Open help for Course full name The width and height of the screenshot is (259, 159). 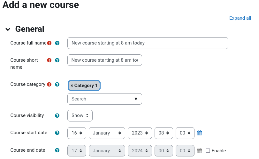click(x=57, y=43)
